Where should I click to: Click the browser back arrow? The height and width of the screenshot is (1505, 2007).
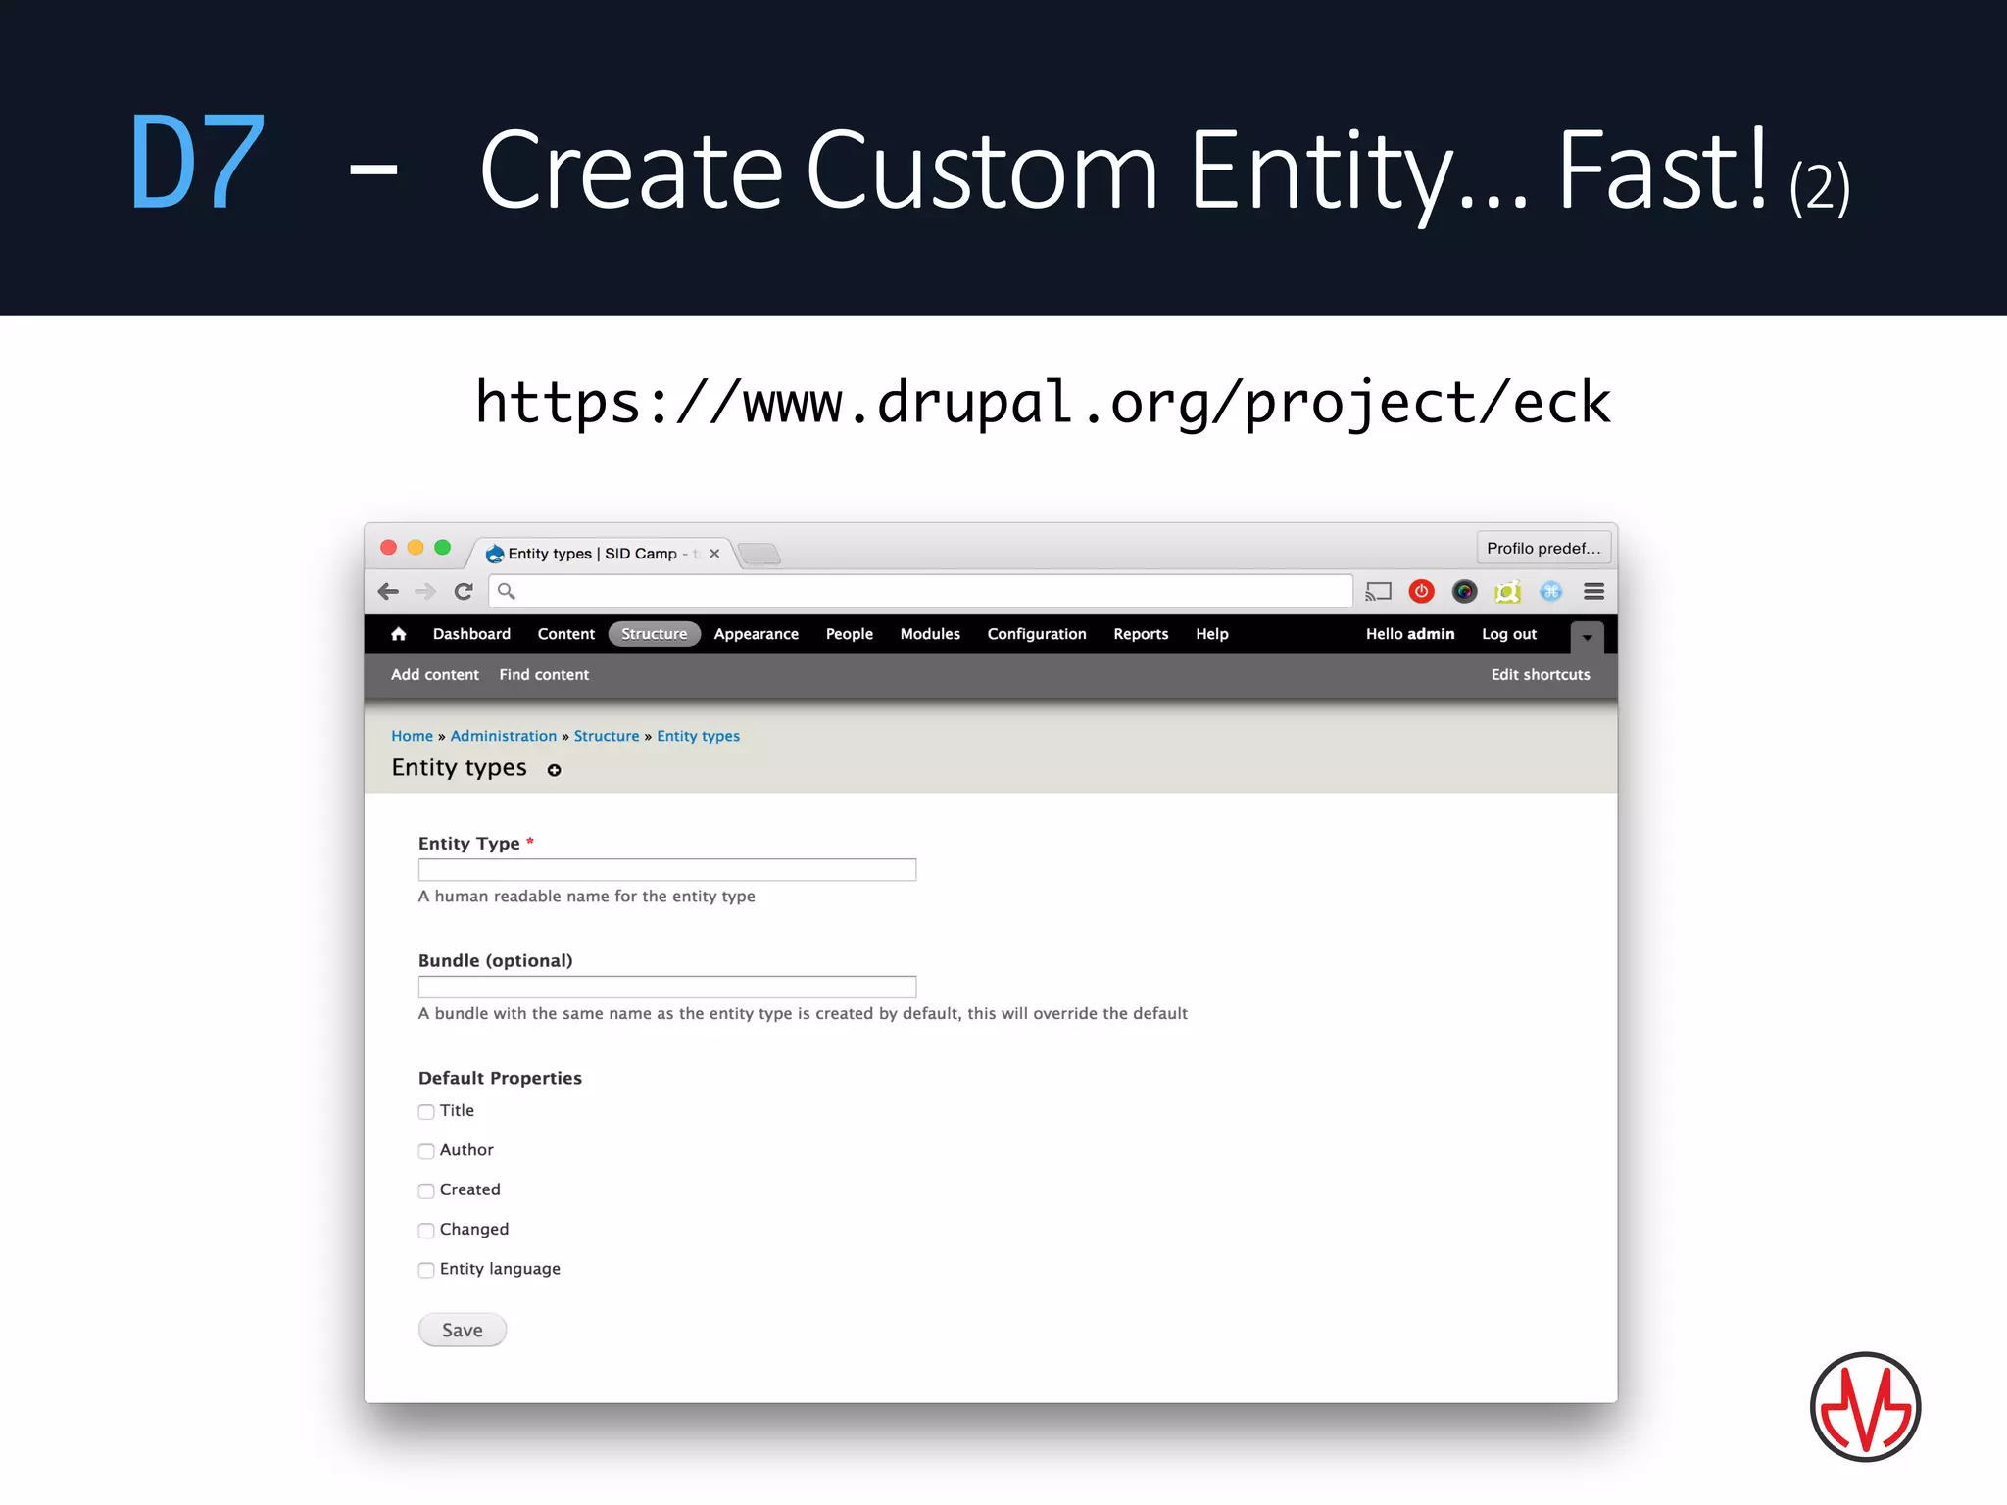388,591
